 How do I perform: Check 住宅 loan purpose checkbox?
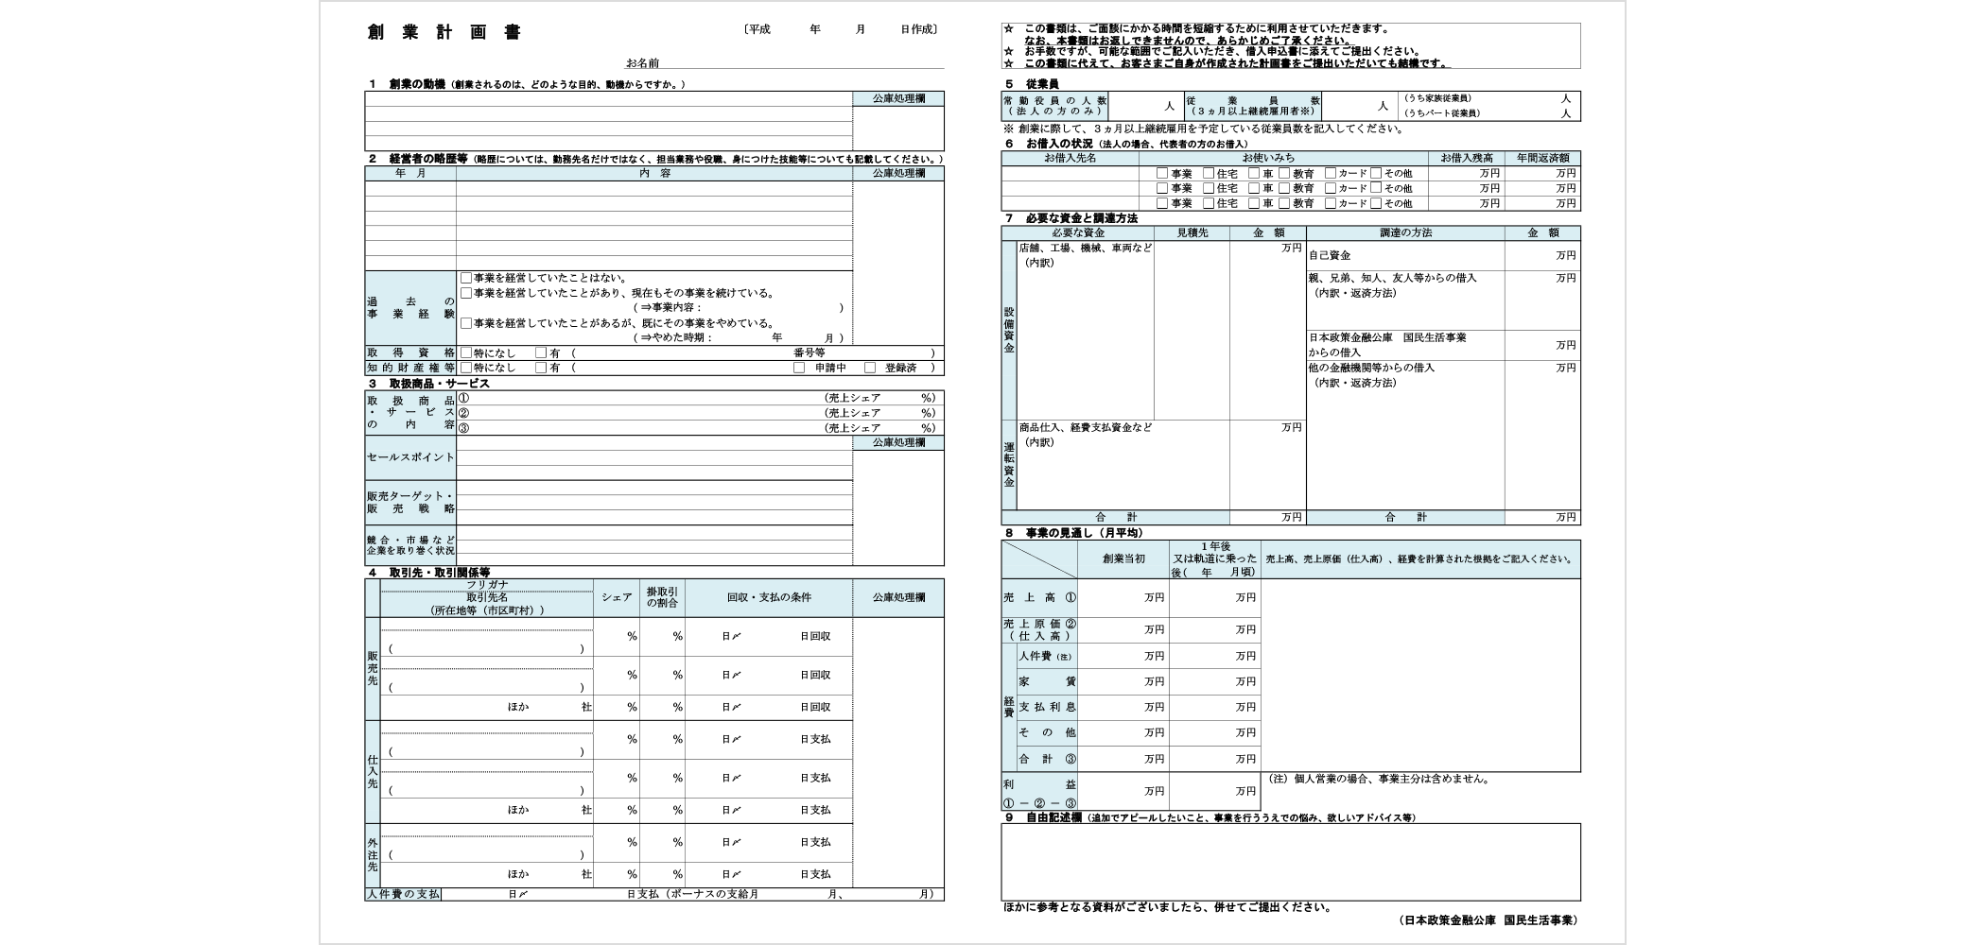coord(1210,173)
